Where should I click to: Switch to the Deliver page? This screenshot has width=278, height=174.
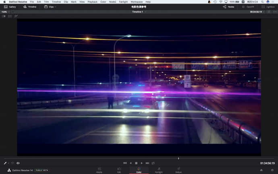tap(178, 170)
